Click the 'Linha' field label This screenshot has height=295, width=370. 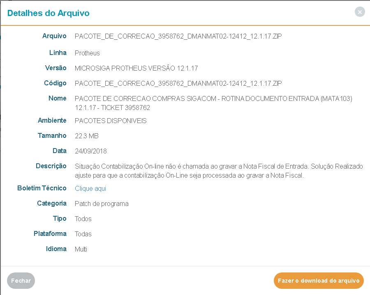(x=58, y=53)
